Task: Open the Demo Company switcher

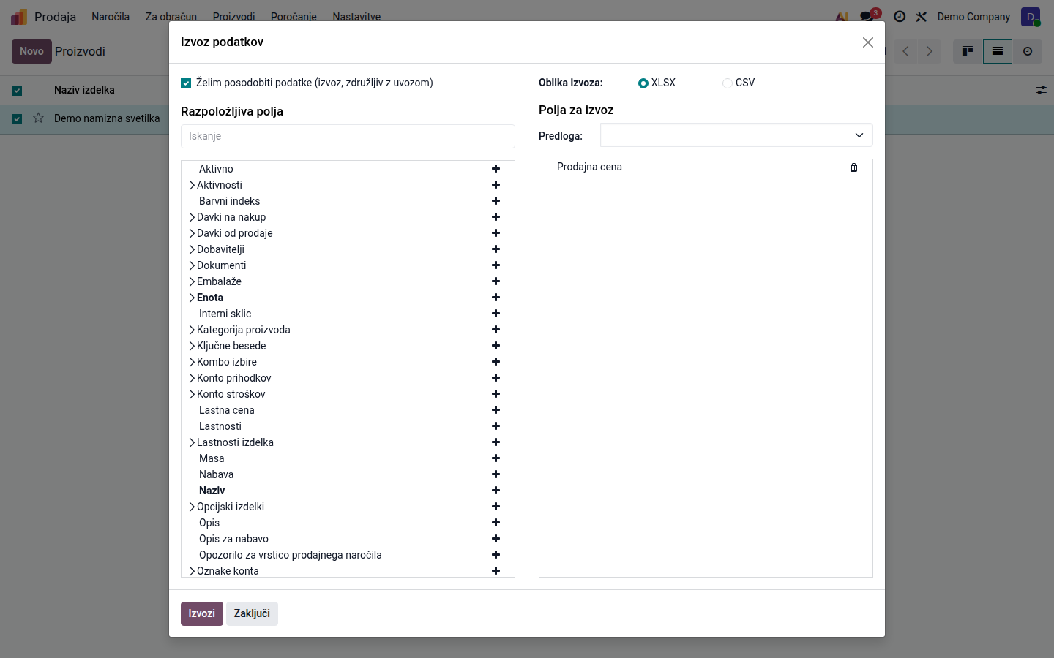Action: coord(973,16)
